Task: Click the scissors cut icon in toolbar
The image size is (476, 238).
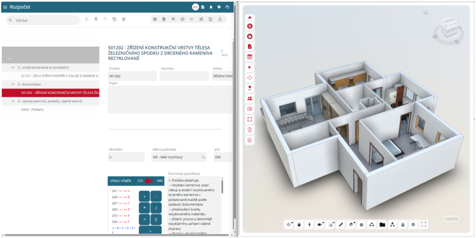Action: (x=124, y=20)
